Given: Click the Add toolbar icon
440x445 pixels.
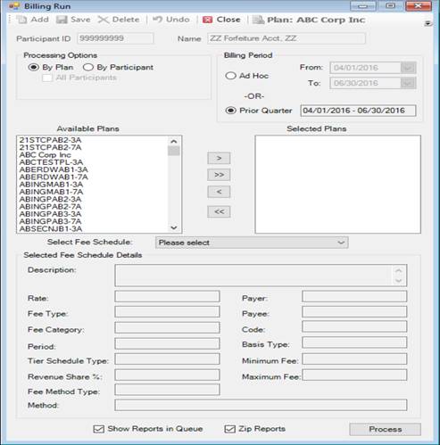Looking at the screenshot, I should (x=21, y=20).
